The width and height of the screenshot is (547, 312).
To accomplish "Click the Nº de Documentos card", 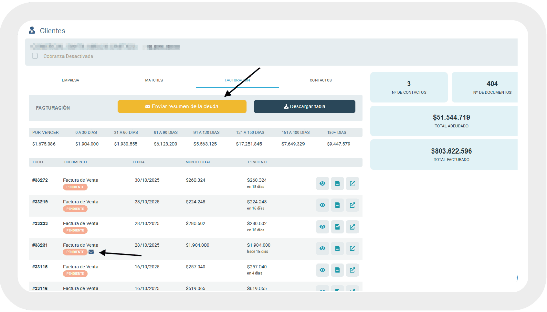I will 485,87.
